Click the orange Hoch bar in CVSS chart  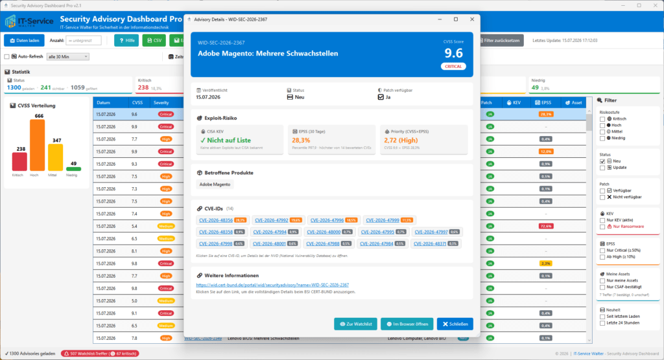pyautogui.click(x=37, y=145)
